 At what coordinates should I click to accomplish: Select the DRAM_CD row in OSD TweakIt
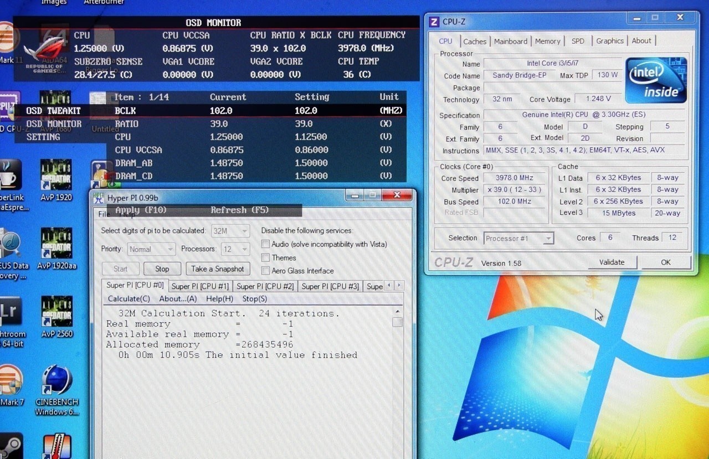coord(256,176)
